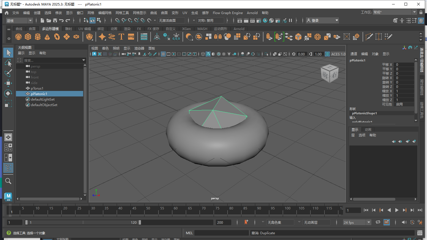Select the Move tool in the toolbox
Image resolution: width=427 pixels, height=240 pixels.
tap(8, 83)
